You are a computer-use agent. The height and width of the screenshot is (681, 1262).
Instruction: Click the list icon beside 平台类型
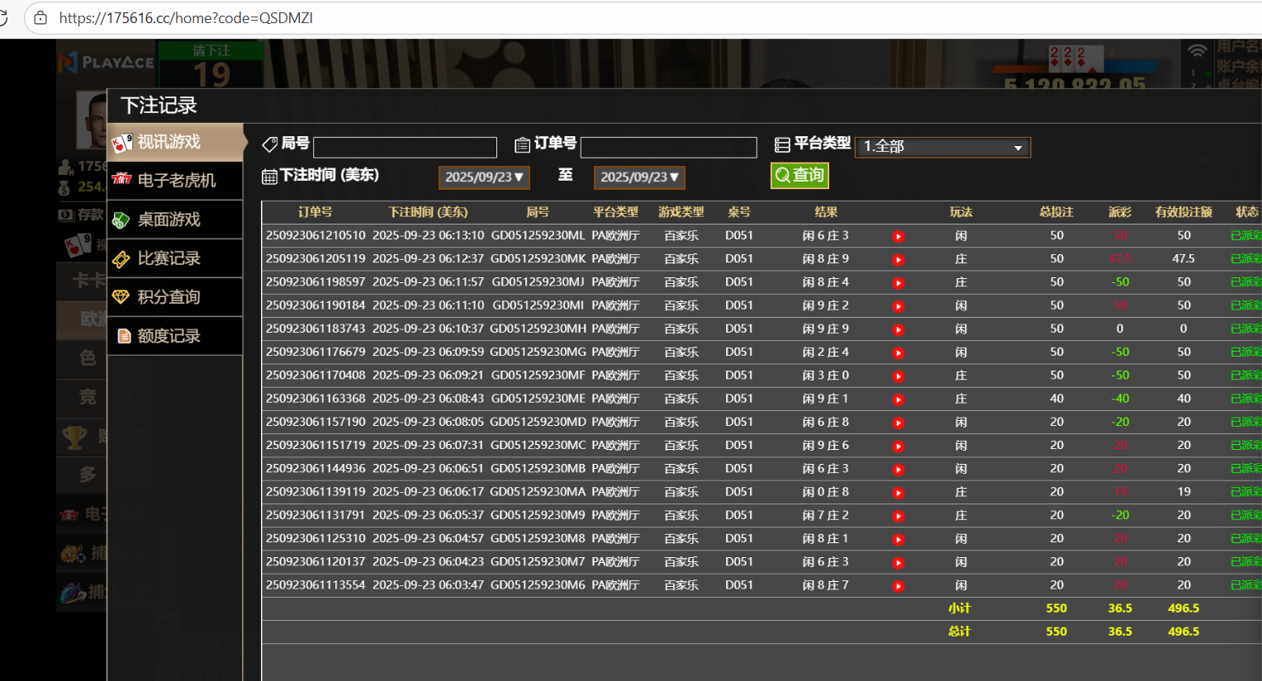click(781, 144)
